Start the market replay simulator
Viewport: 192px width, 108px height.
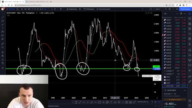(103, 9)
